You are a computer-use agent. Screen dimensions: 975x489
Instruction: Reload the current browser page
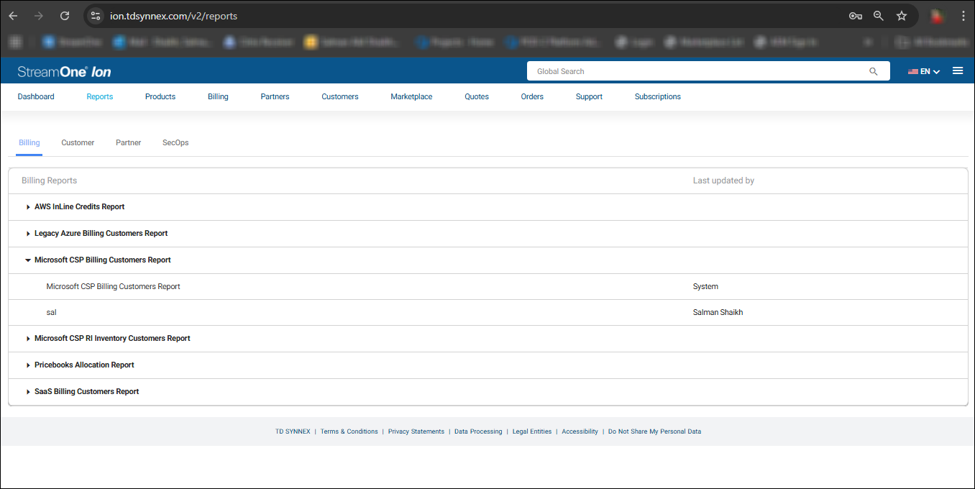[65, 16]
